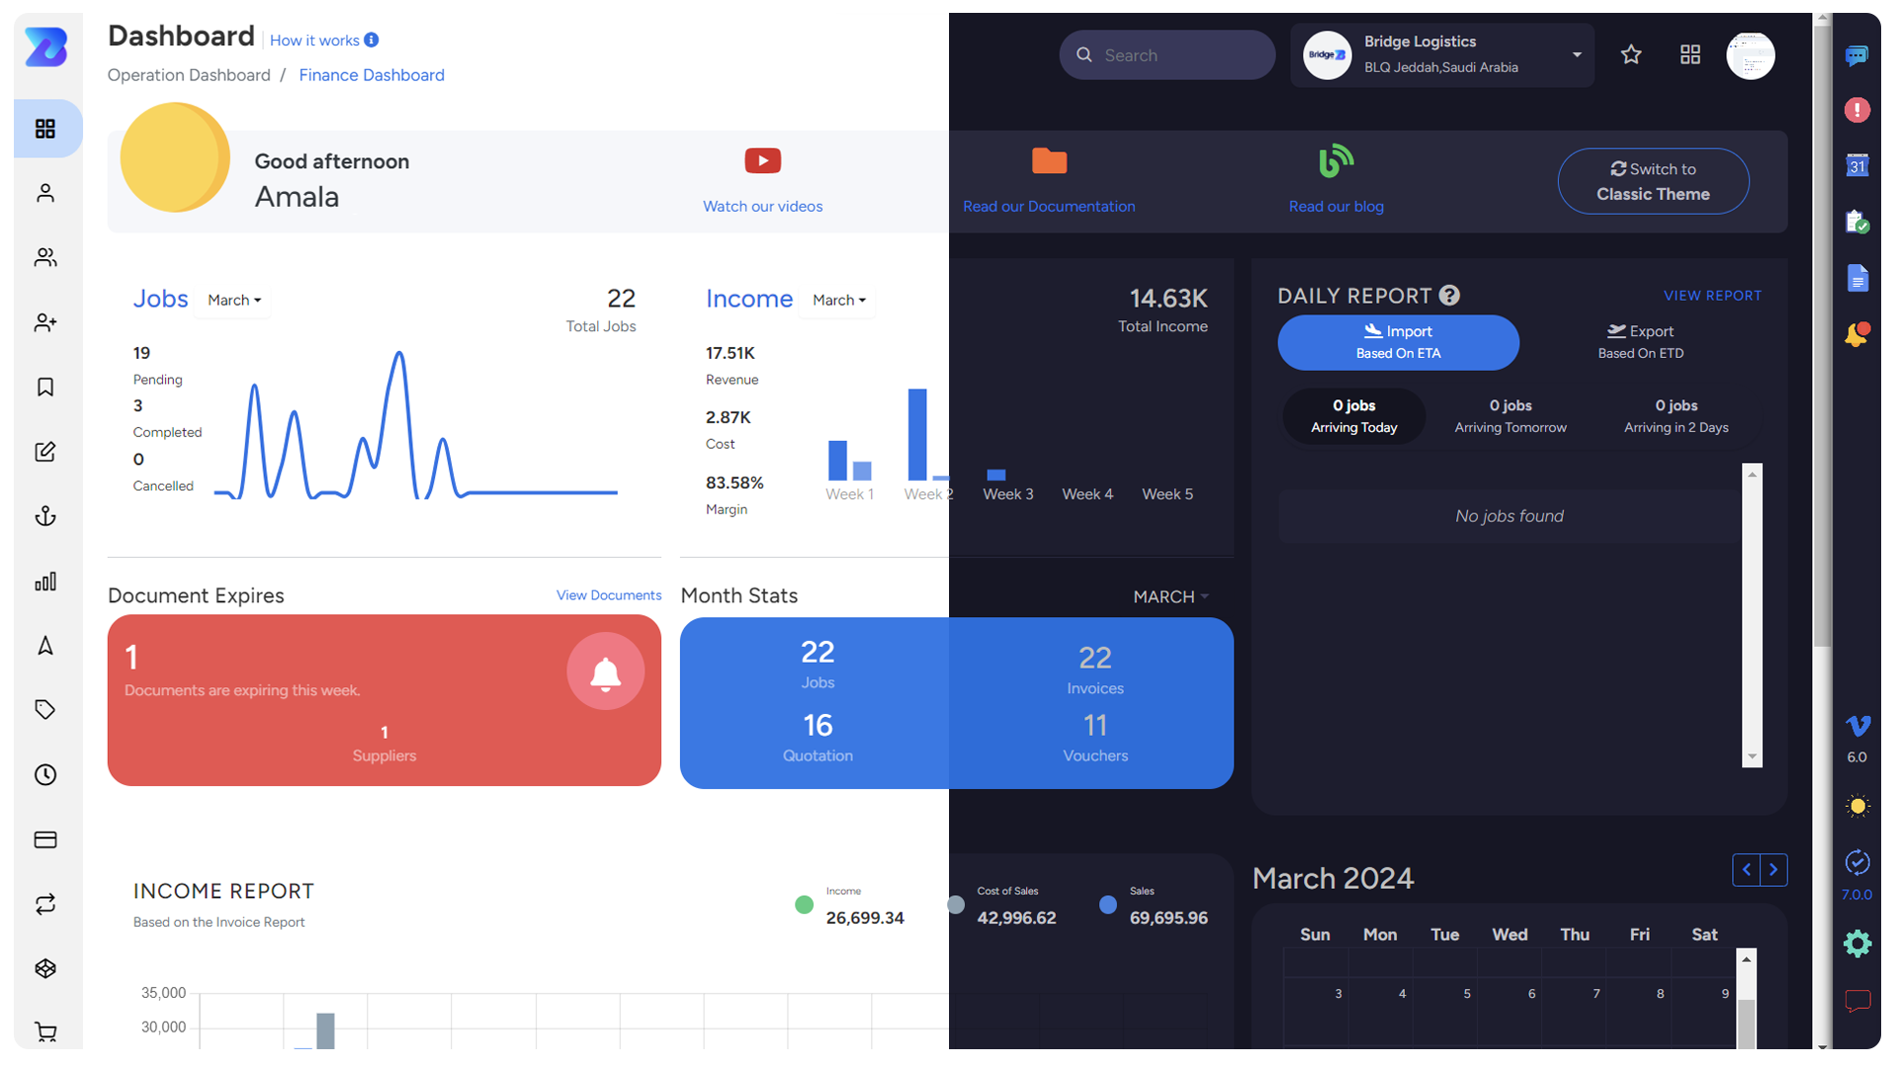Select Export Based On ETD option

point(1640,342)
